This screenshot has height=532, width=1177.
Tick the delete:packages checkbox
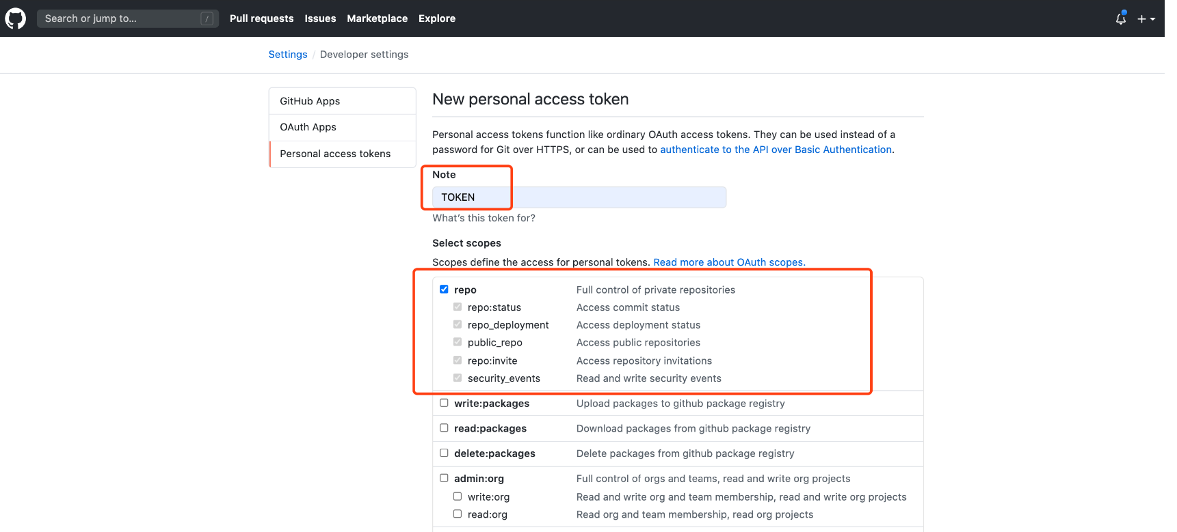(444, 453)
